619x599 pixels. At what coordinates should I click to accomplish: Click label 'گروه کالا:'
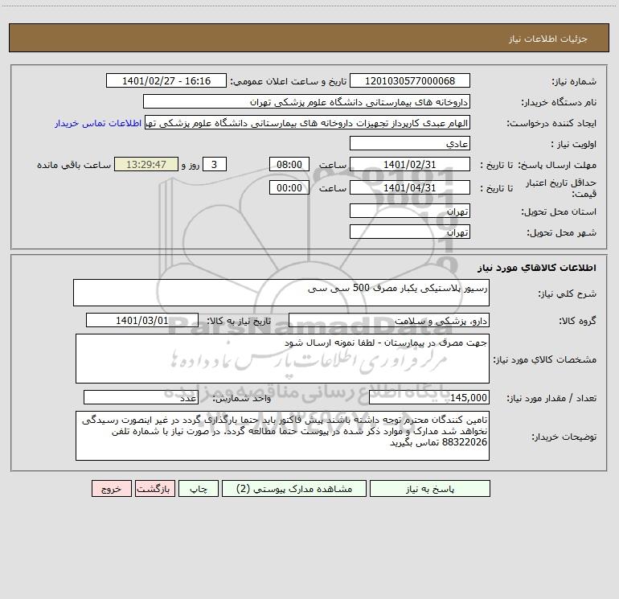pos(577,321)
